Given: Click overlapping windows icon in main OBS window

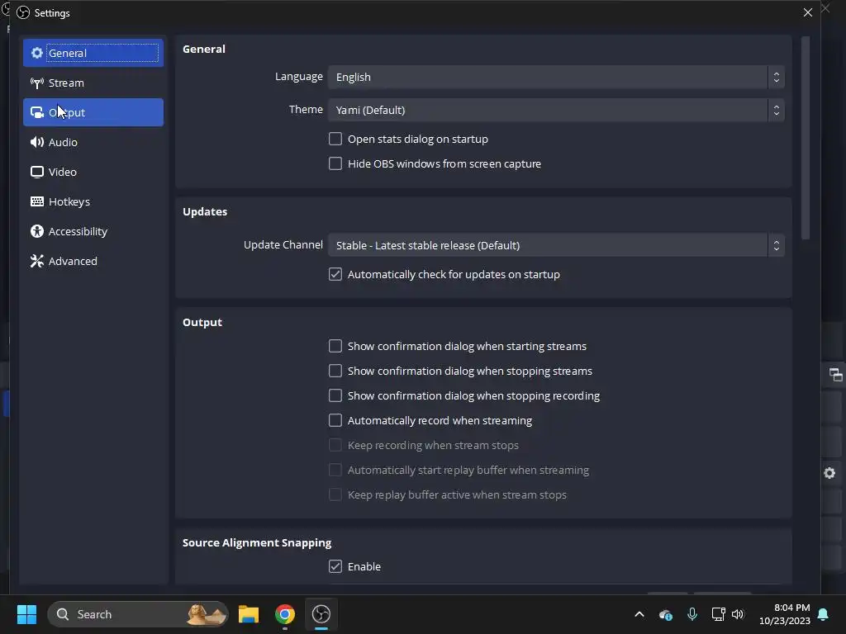Looking at the screenshot, I should point(836,375).
